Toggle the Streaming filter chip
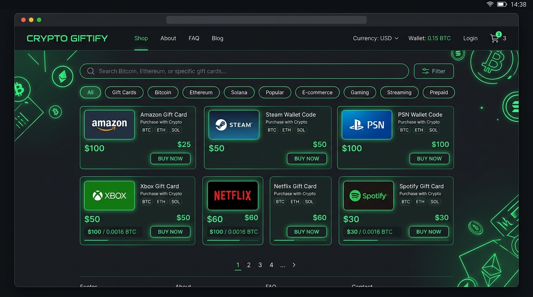 pos(399,92)
